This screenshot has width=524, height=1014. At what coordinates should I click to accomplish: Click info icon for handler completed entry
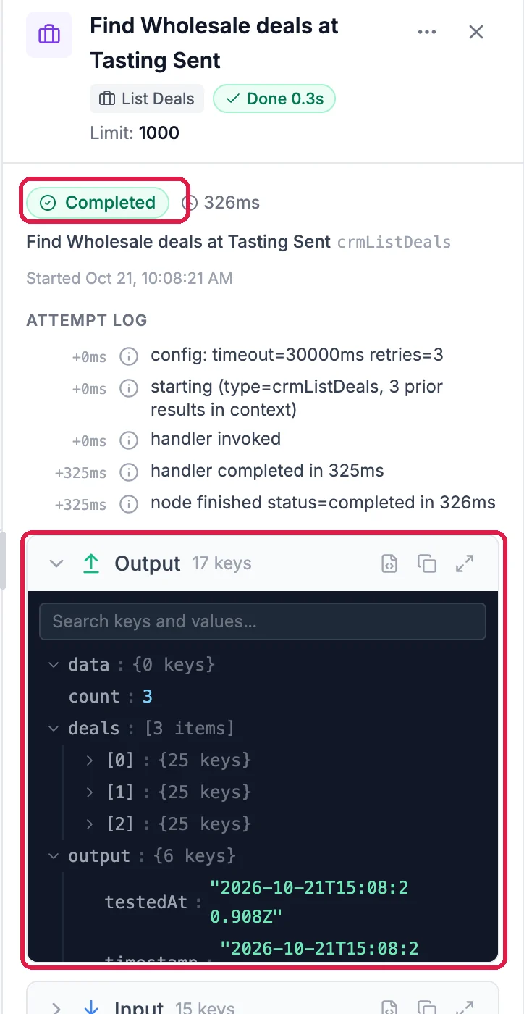point(129,472)
